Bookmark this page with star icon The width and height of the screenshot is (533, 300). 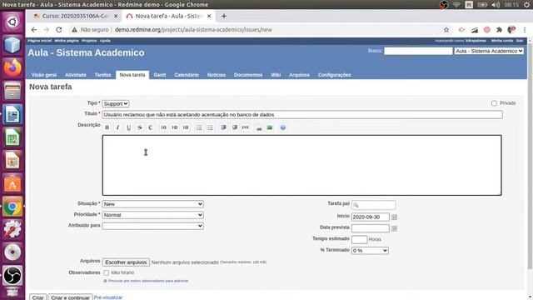pyautogui.click(x=446, y=30)
